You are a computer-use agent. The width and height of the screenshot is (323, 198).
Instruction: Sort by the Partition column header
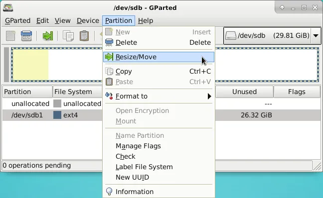(x=27, y=92)
